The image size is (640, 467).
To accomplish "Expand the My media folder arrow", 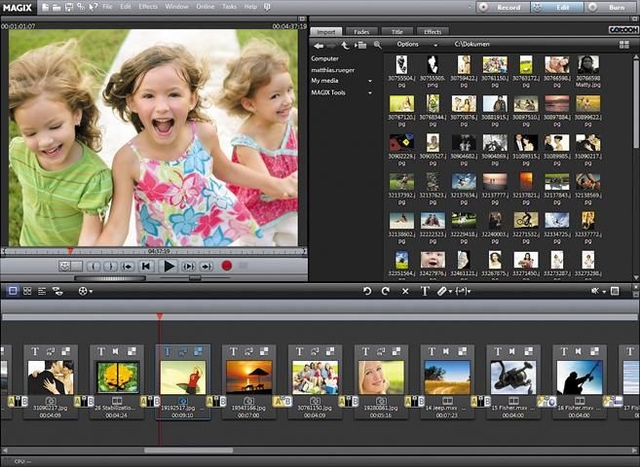I will (x=370, y=81).
